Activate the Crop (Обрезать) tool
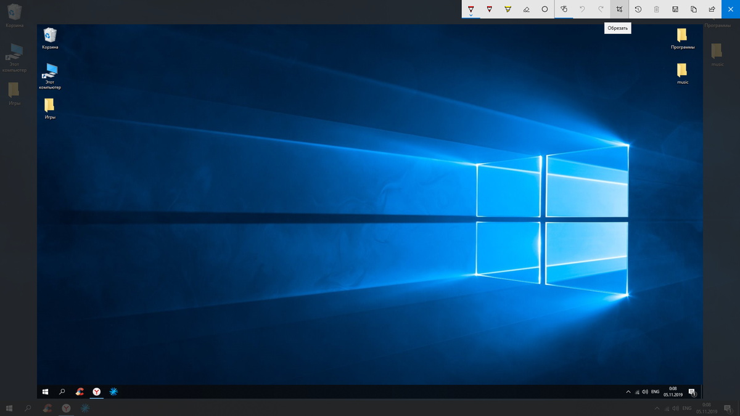Screen dimensions: 740x416 (x=619, y=9)
